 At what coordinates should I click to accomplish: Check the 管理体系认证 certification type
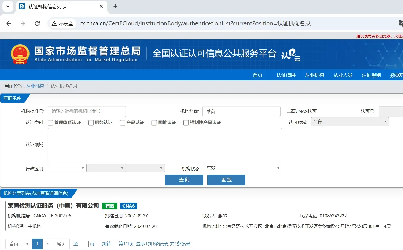click(x=50, y=122)
